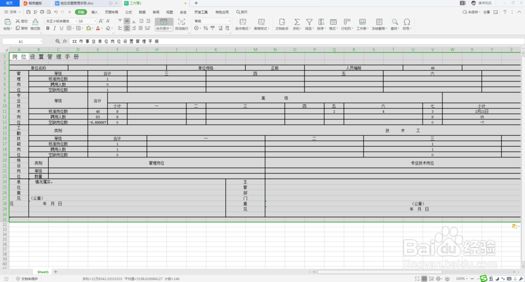The height and width of the screenshot is (282, 525).
Task: Expand the borders dropdown arrow
Action: [73, 28]
